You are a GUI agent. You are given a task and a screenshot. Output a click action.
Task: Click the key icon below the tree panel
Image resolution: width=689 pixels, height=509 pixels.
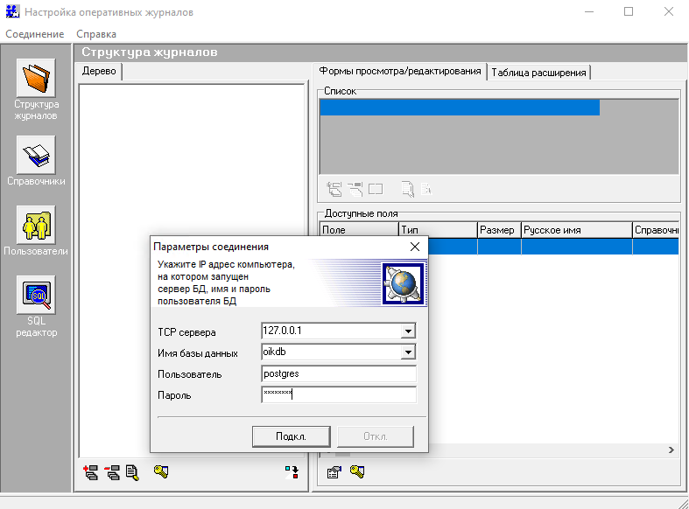coord(160,472)
